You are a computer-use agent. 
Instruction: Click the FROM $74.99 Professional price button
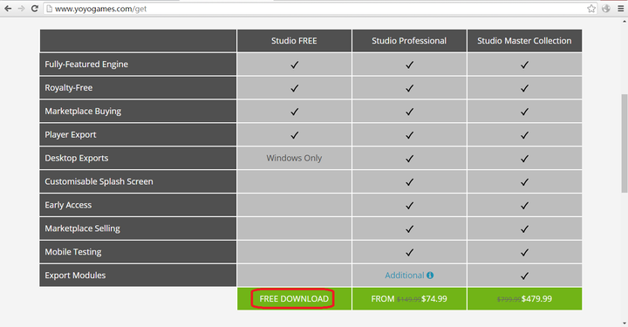409,299
